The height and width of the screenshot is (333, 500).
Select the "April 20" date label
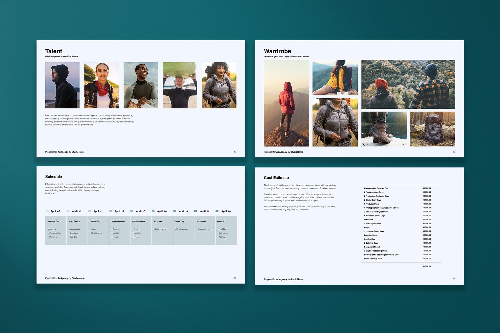click(x=162, y=211)
